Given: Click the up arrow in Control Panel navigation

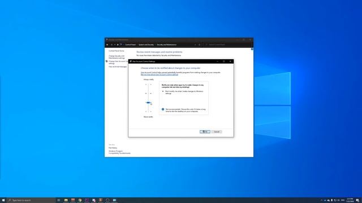Looking at the screenshot, I should tap(118, 45).
